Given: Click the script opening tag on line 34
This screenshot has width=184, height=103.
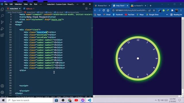Looking at the screenshot, I should pyautogui.click(x=24, y=86).
